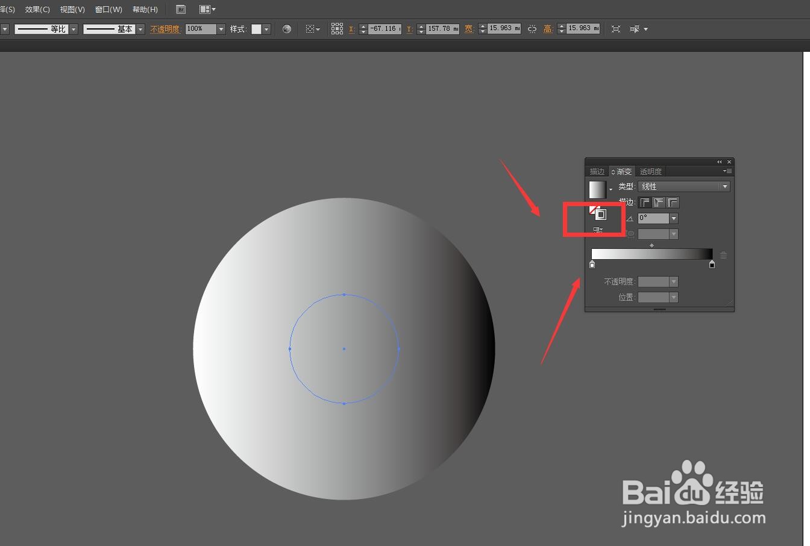Close the gradient panel

[x=729, y=162]
